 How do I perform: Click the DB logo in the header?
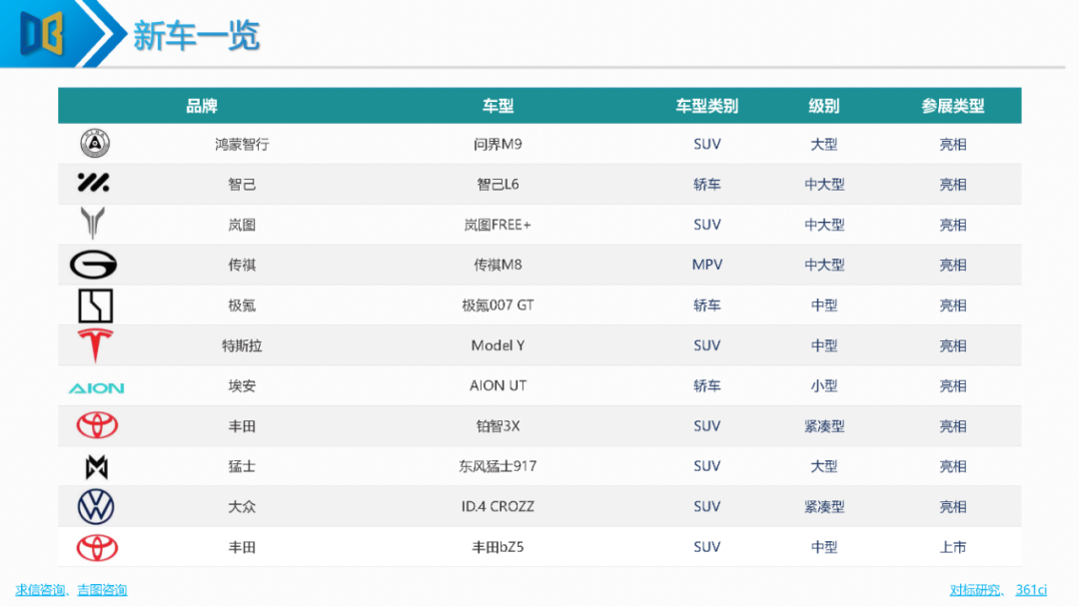click(x=41, y=33)
